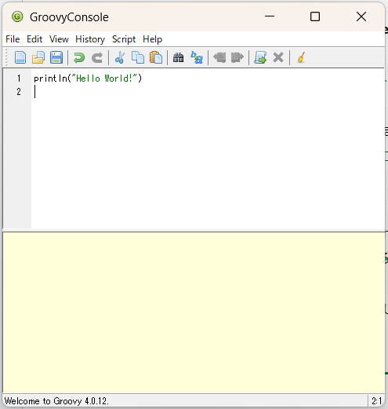The width and height of the screenshot is (388, 409).
Task: Open the Replace tool icon
Action: [x=197, y=57]
